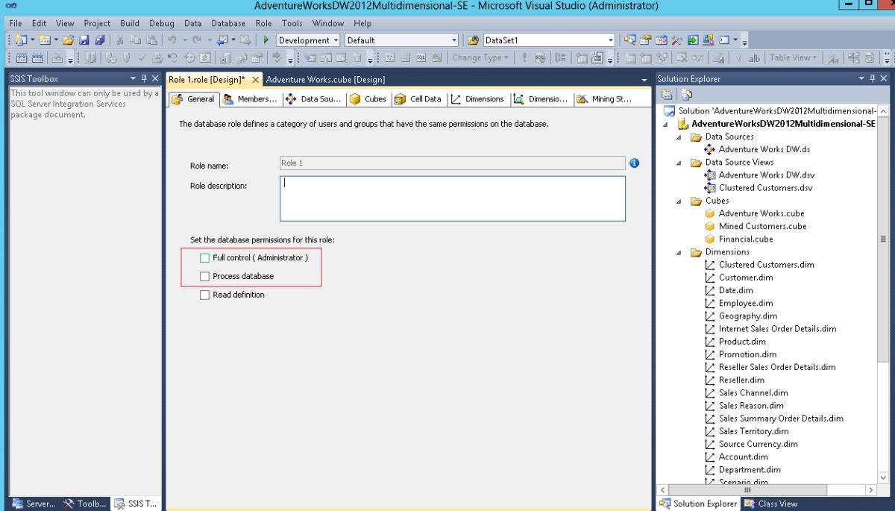Screen dimensions: 895x511
Task: Open the Tools menu
Action: [292, 24]
